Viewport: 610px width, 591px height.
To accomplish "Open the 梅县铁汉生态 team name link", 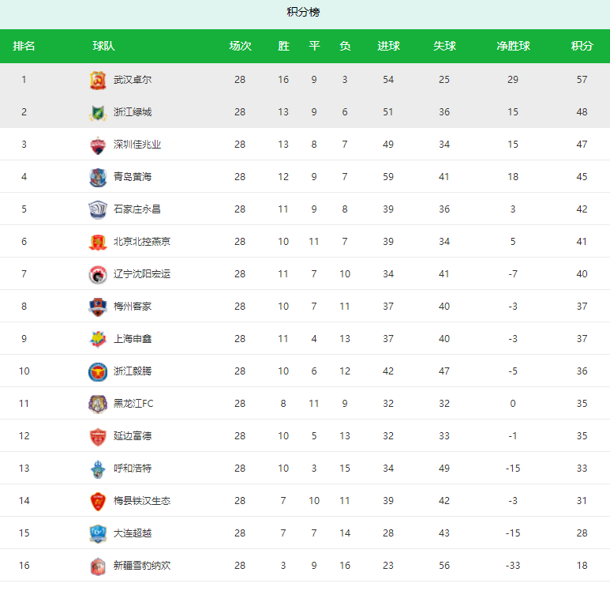I will click(x=142, y=501).
